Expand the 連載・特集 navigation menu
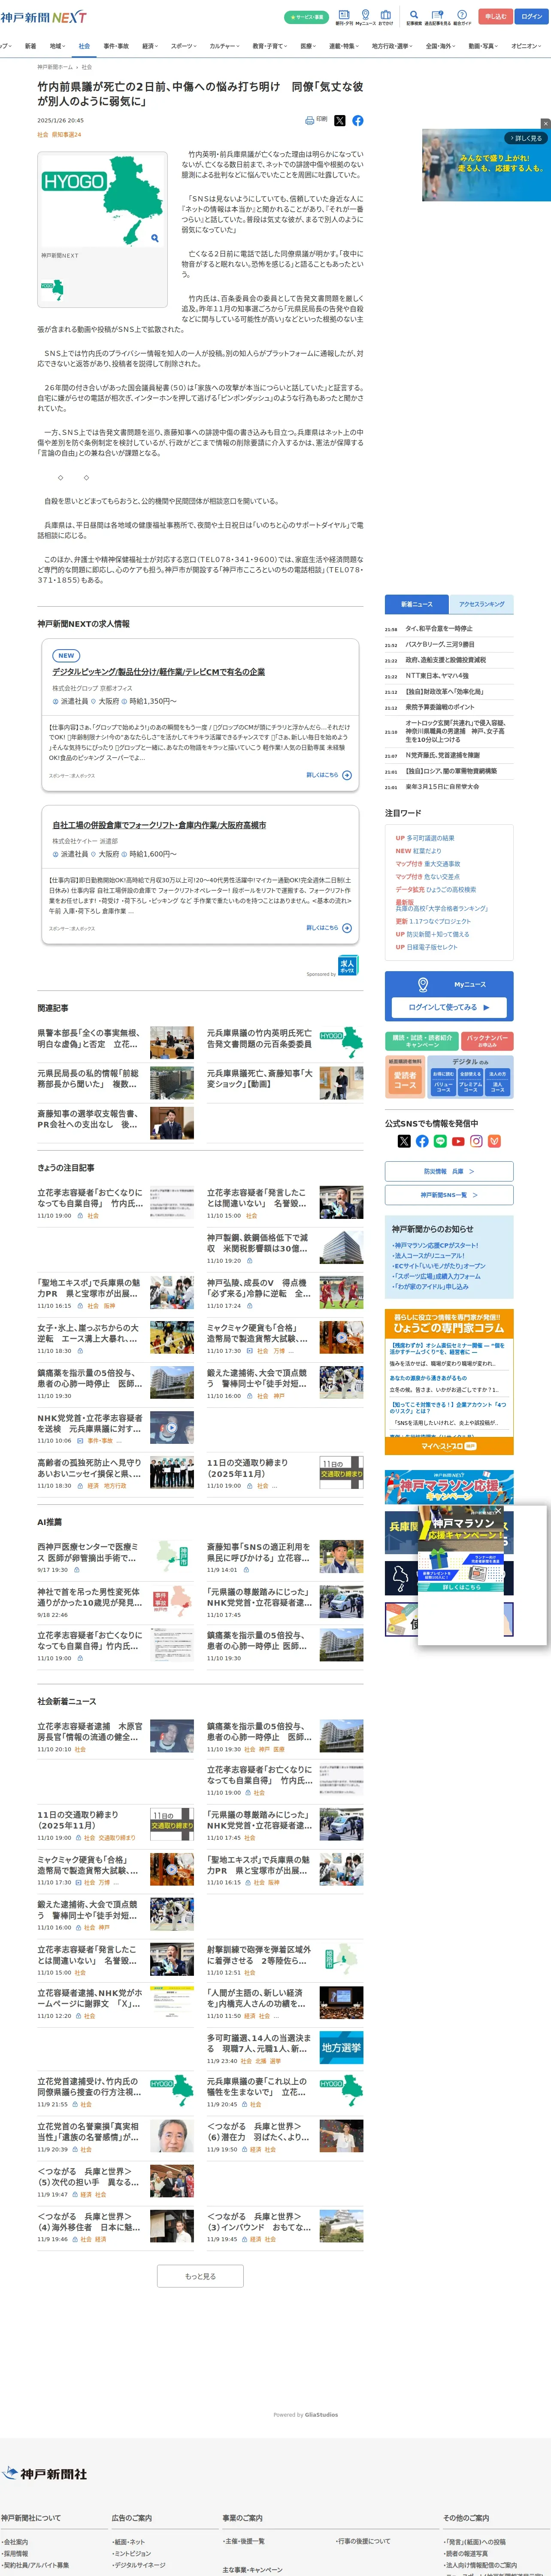Screen dimensions: 551x2576 (344, 46)
